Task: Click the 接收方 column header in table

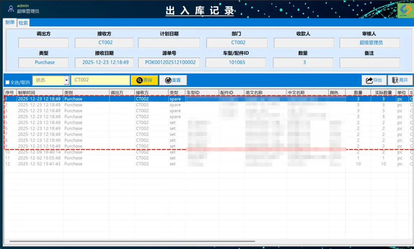Action: [151, 93]
